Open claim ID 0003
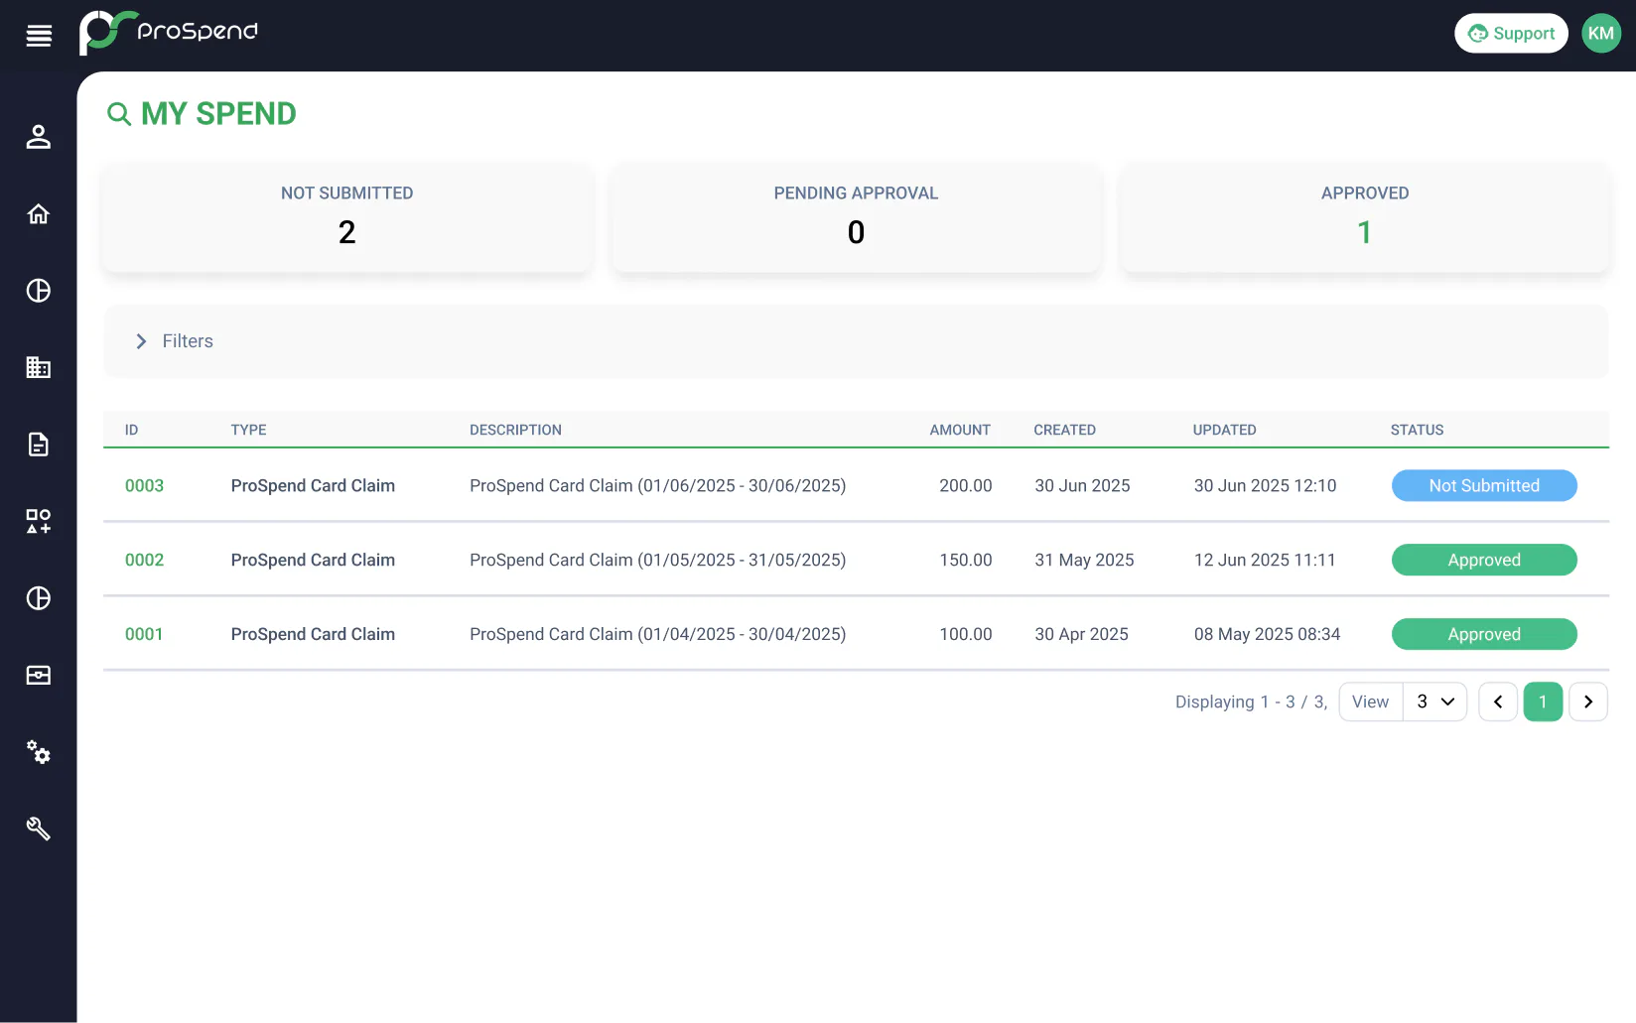 coord(144,486)
